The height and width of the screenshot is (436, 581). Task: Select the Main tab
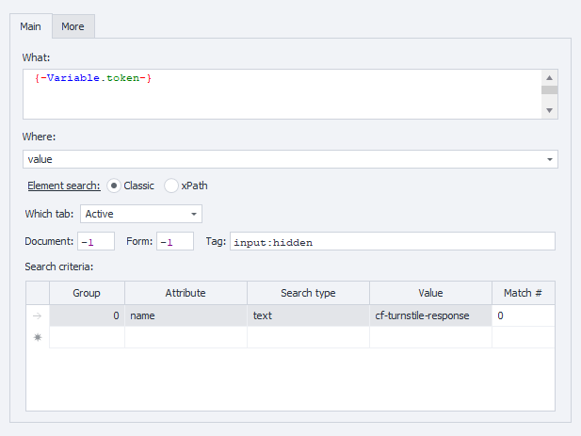30,26
